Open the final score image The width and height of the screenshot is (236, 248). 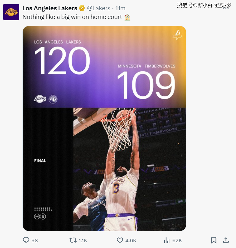pos(104,128)
